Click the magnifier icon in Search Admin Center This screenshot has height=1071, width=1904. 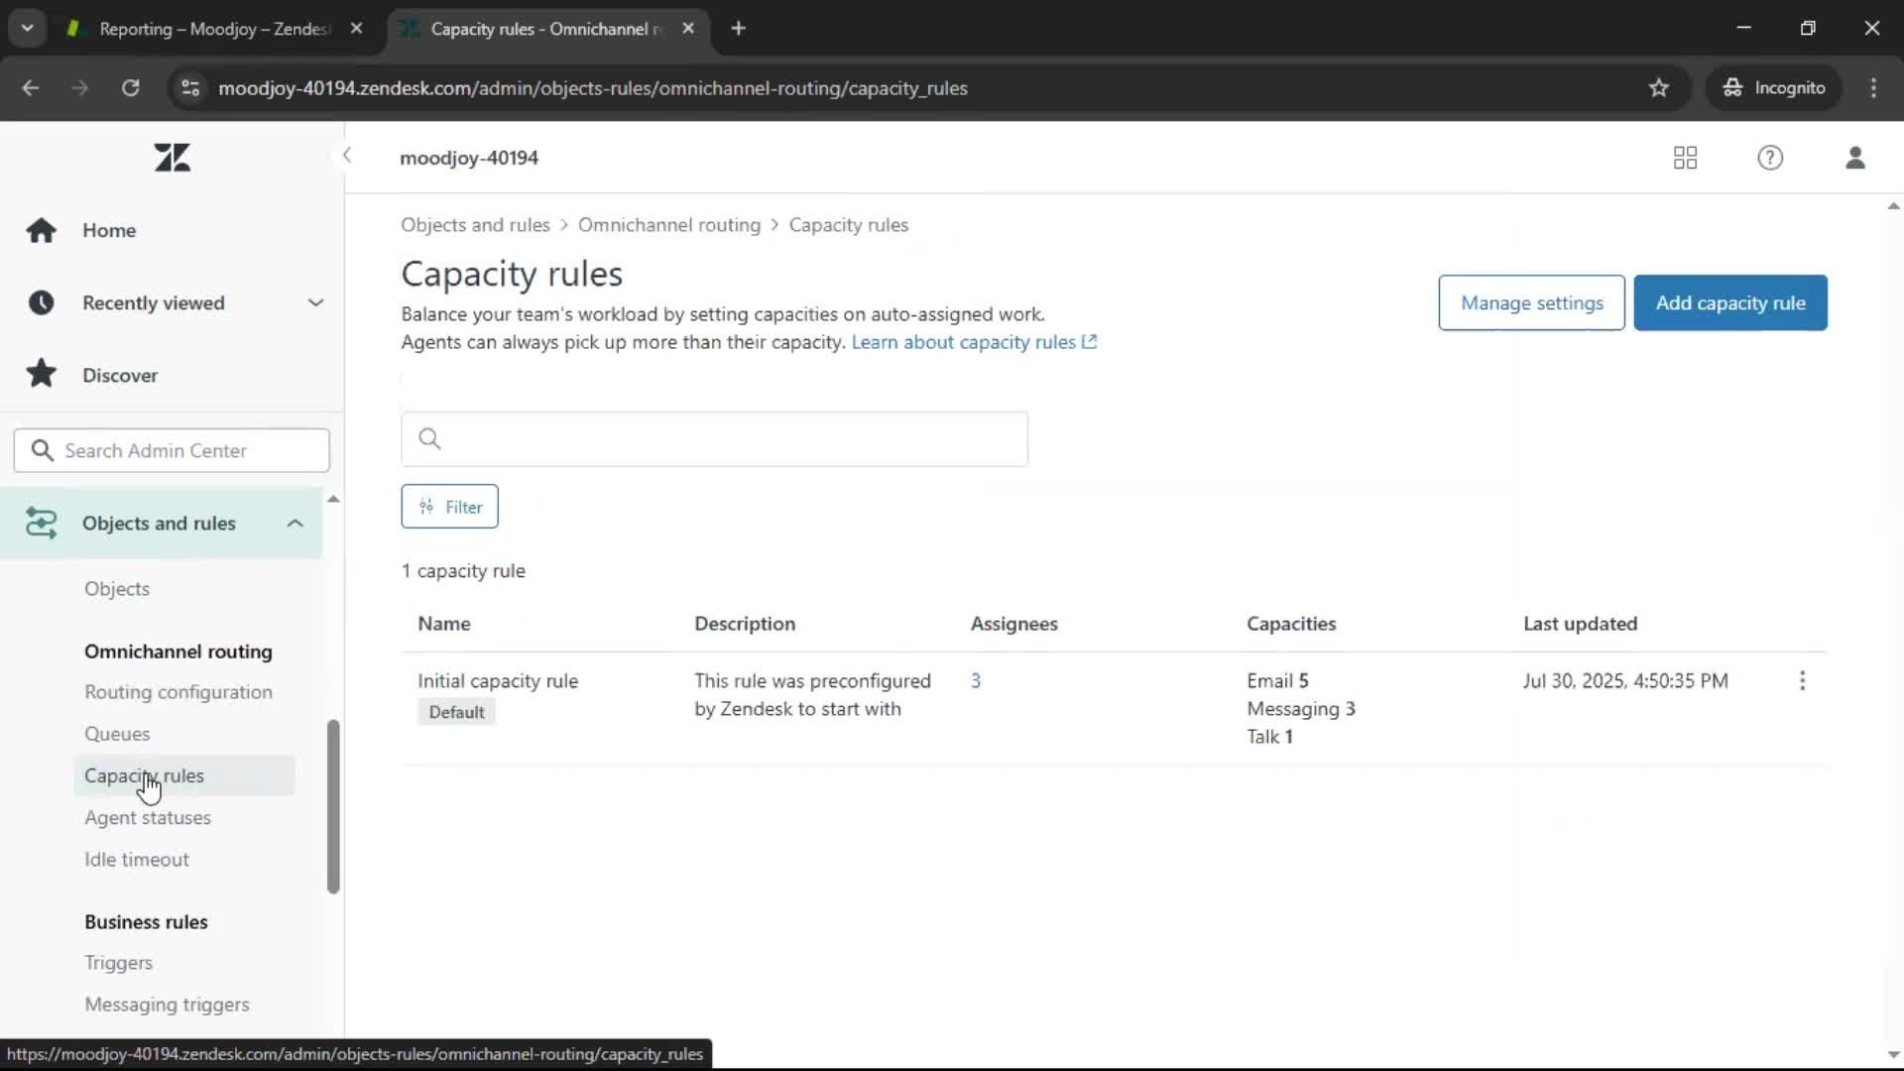point(42,450)
